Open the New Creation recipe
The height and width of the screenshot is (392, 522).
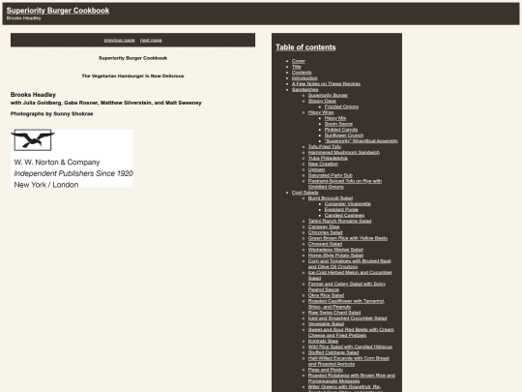click(323, 164)
